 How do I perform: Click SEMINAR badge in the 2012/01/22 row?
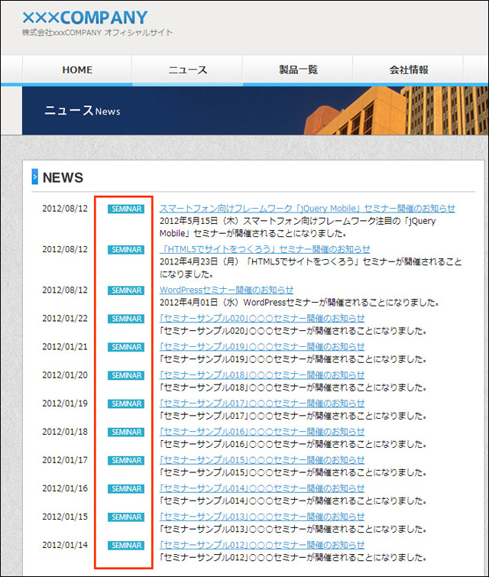pyautogui.click(x=126, y=319)
